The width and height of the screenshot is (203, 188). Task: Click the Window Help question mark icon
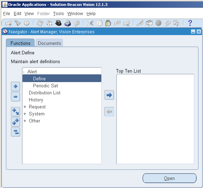pyautogui.click(x=190, y=23)
